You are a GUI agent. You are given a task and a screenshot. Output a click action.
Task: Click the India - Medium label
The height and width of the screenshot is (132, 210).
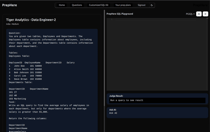tap(12, 24)
